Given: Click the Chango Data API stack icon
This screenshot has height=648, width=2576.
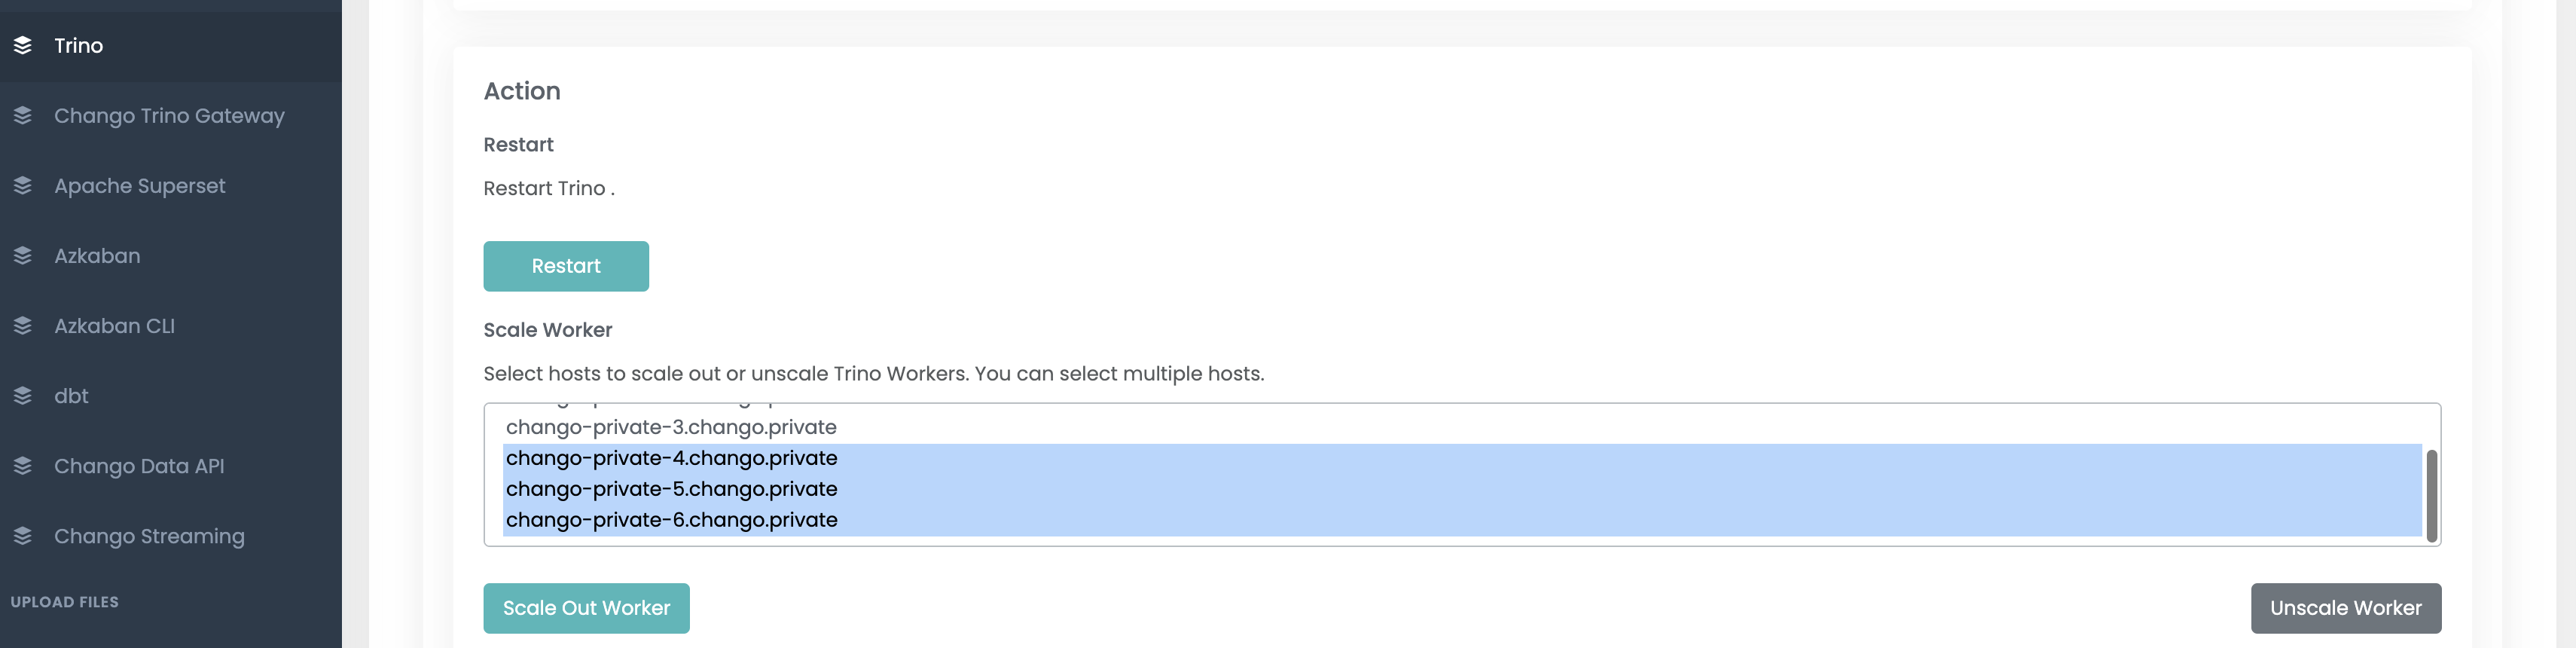Looking at the screenshot, I should click(x=23, y=466).
